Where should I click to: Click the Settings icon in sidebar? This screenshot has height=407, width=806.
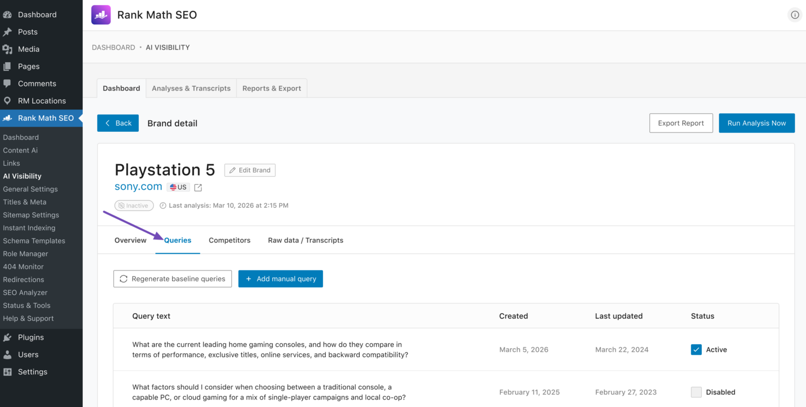click(7, 372)
